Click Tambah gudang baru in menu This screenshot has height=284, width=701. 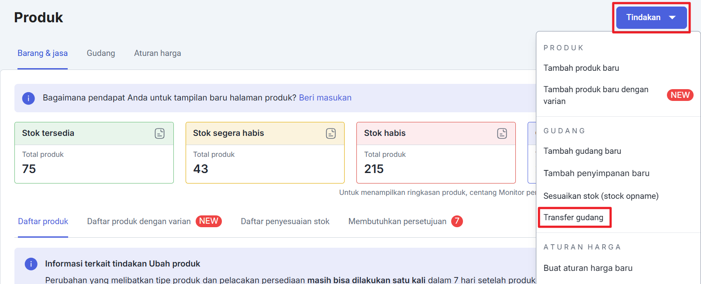(x=582, y=151)
